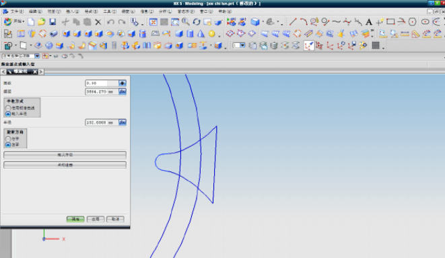Expand the selection filter combo box

[37, 56]
